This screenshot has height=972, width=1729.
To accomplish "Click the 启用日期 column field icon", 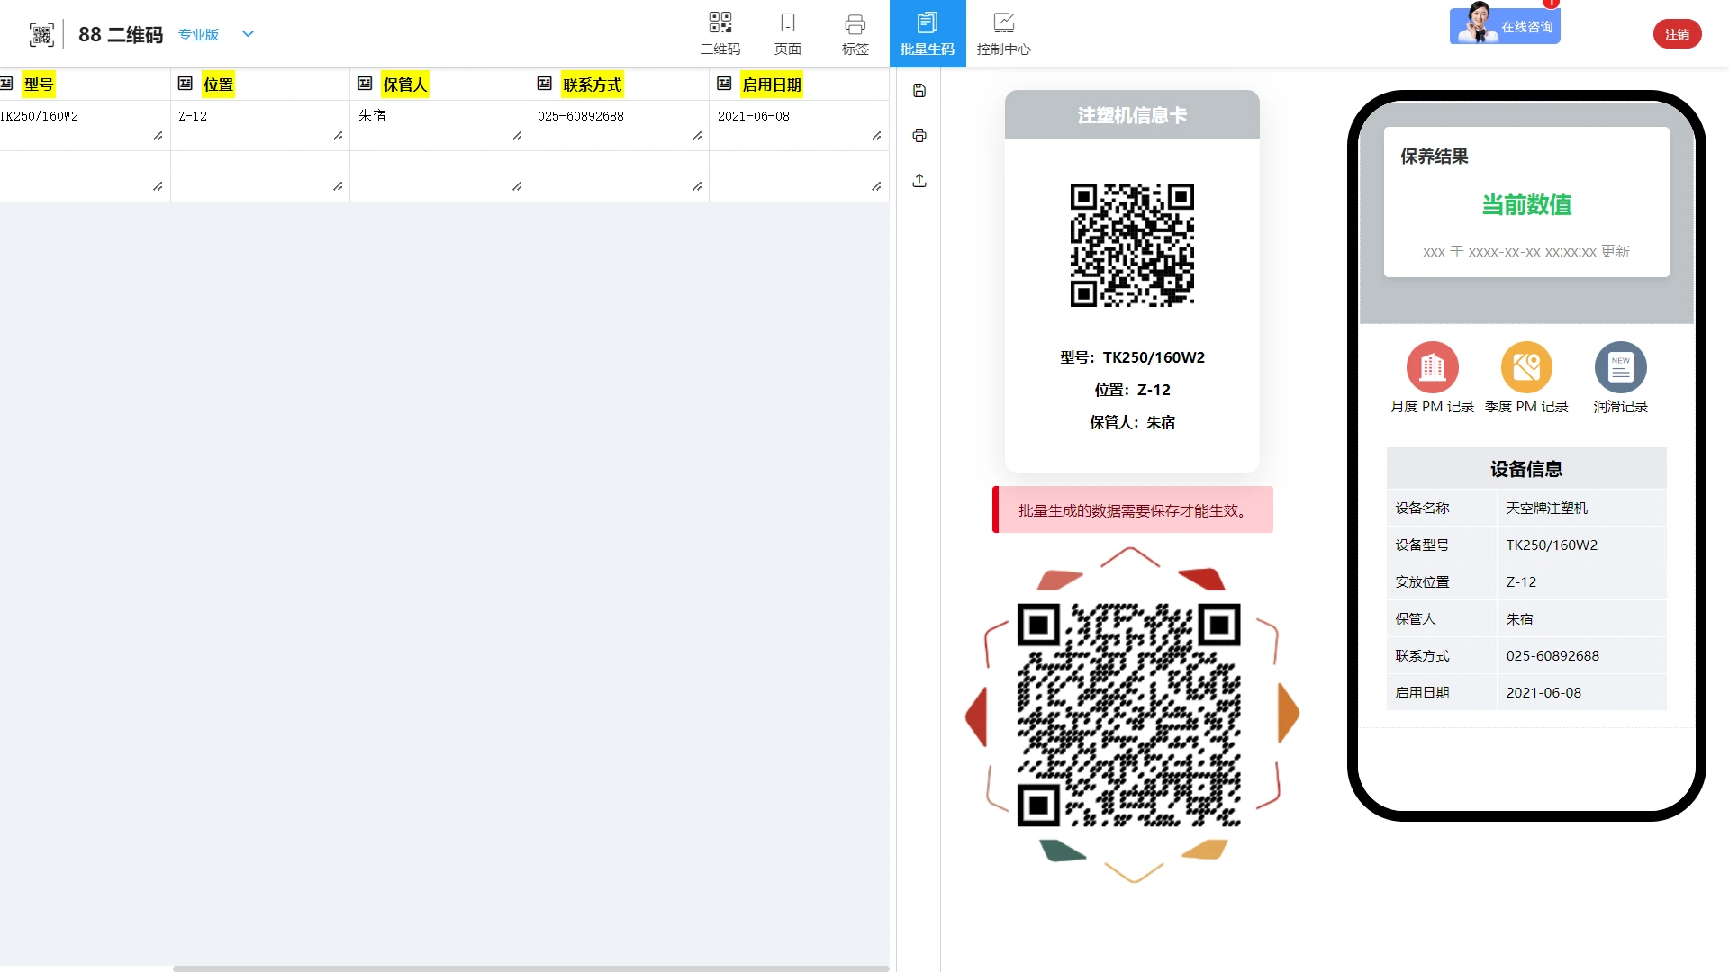I will pos(724,84).
